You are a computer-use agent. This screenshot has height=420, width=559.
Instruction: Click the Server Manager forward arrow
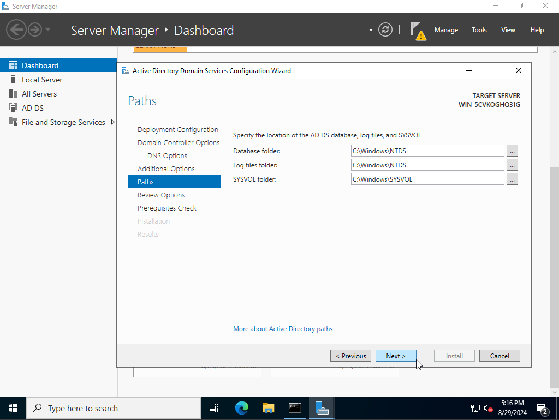point(35,29)
